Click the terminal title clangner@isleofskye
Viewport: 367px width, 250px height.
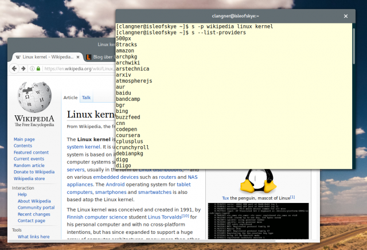point(235,16)
